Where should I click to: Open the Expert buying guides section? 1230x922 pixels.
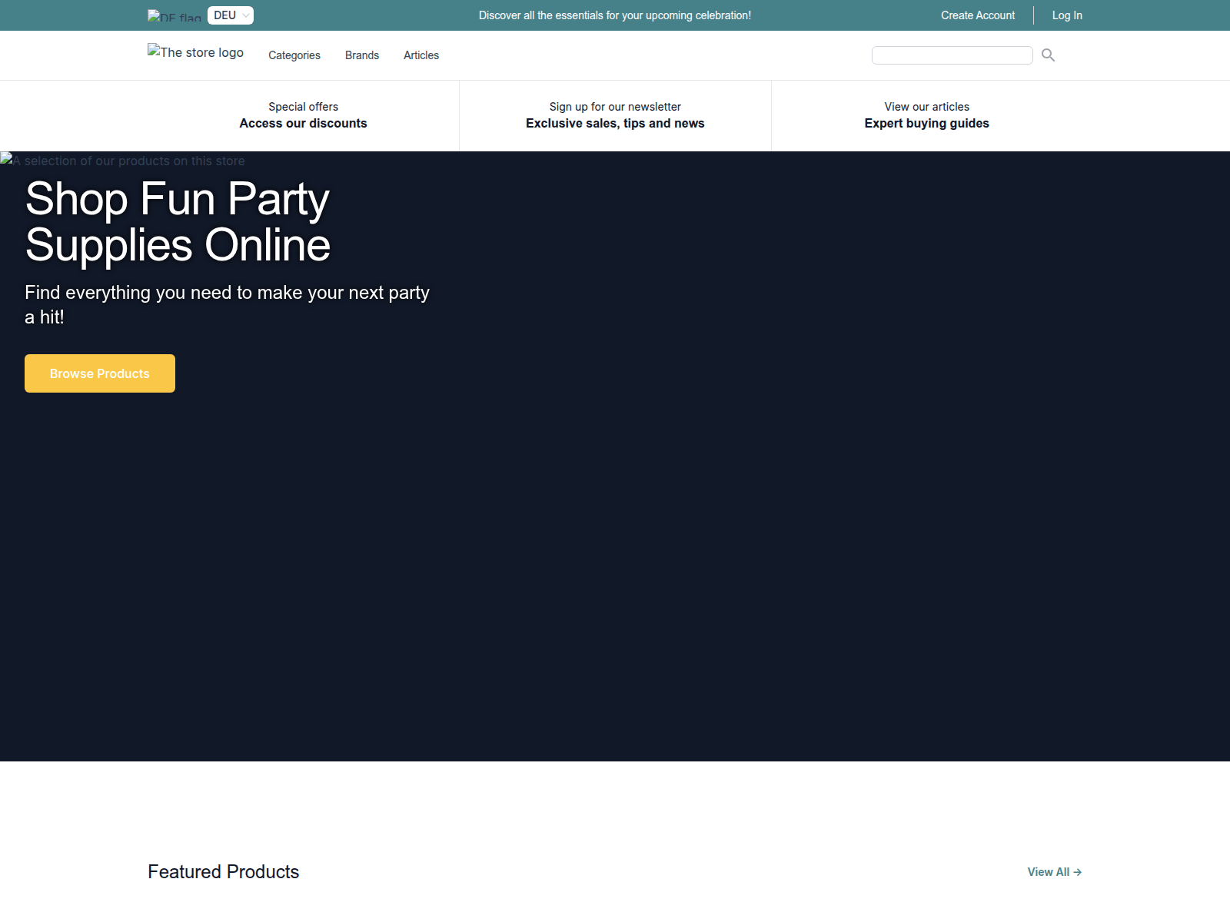[x=926, y=115]
